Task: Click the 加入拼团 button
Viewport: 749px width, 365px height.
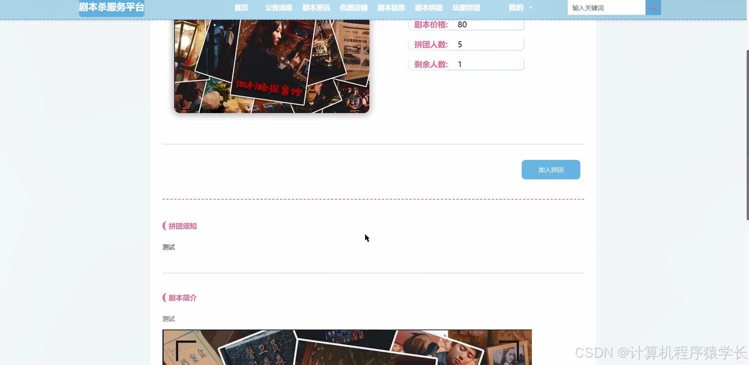Action: click(551, 170)
